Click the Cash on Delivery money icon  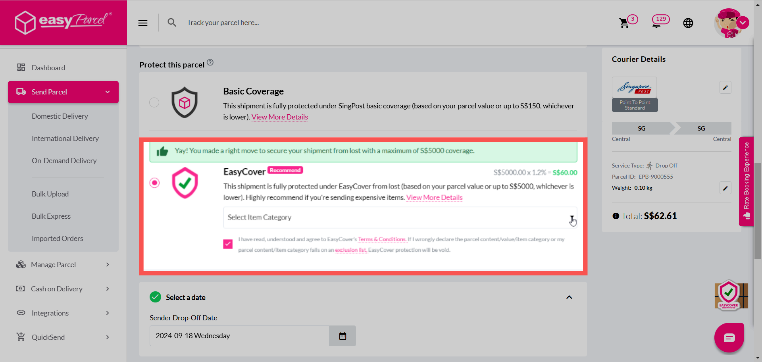click(x=20, y=289)
